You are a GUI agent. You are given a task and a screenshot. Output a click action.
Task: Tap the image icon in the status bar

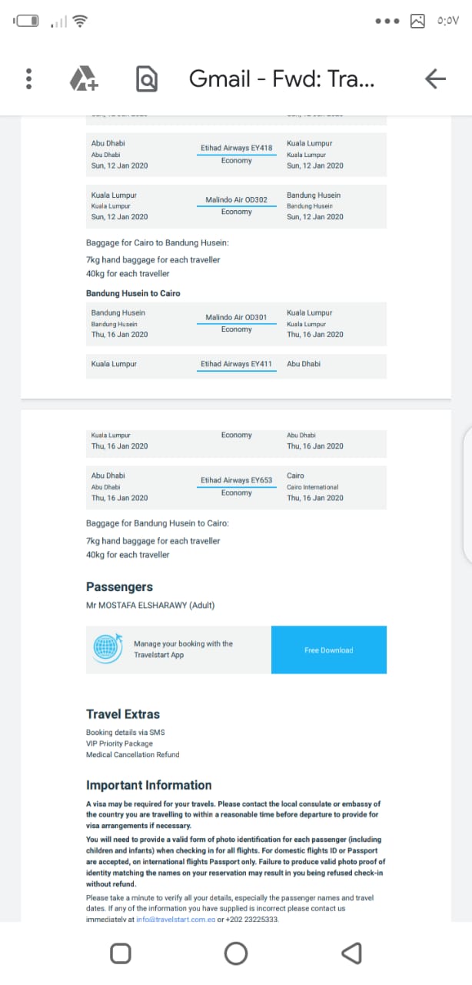tap(417, 21)
